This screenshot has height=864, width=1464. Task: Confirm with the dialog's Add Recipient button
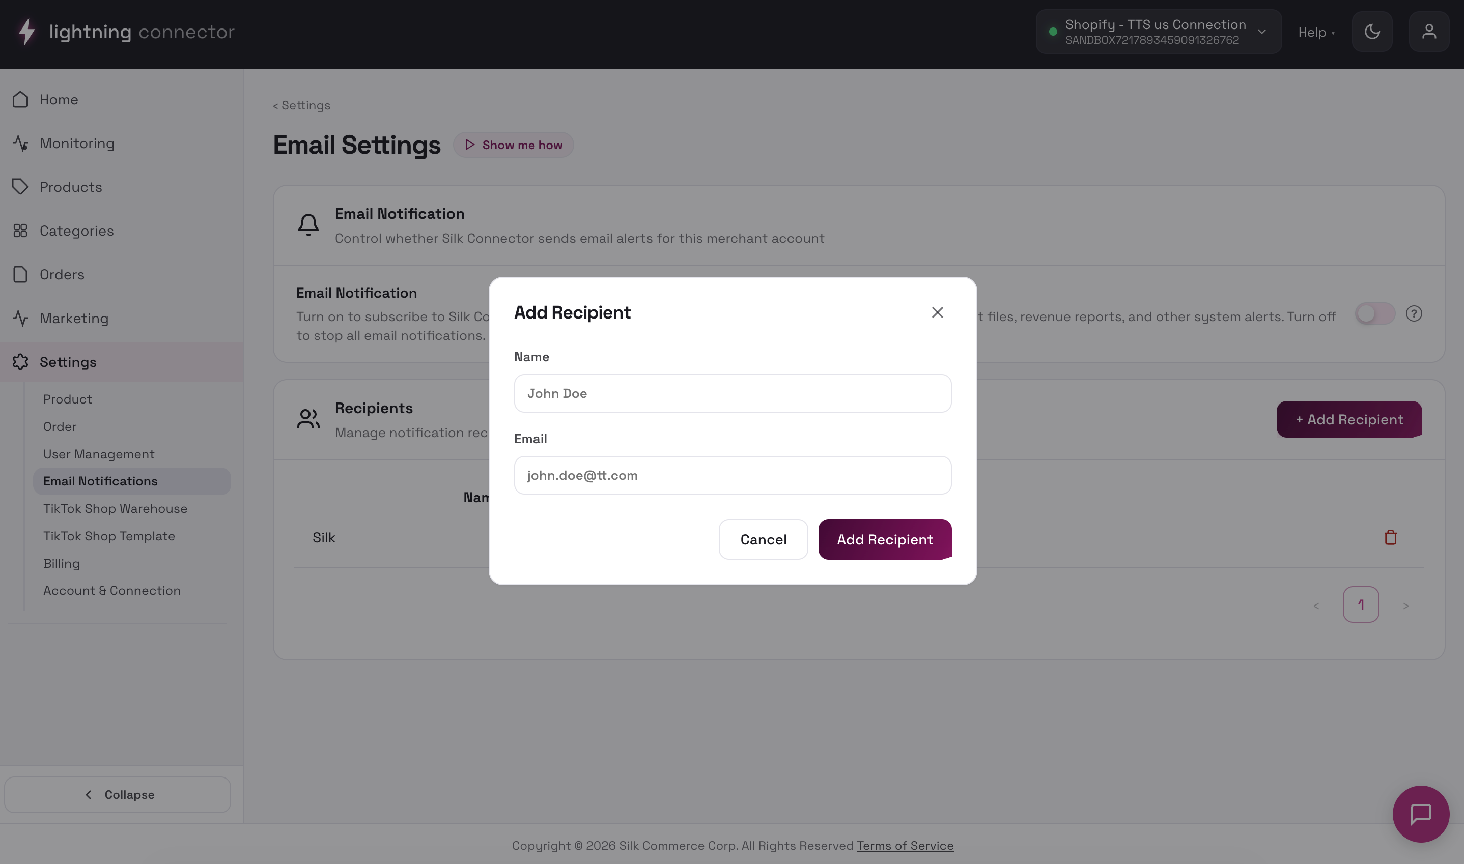pos(885,540)
